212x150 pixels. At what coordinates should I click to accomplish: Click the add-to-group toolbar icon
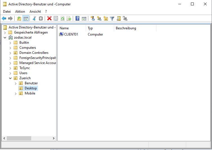click(x=125, y=18)
